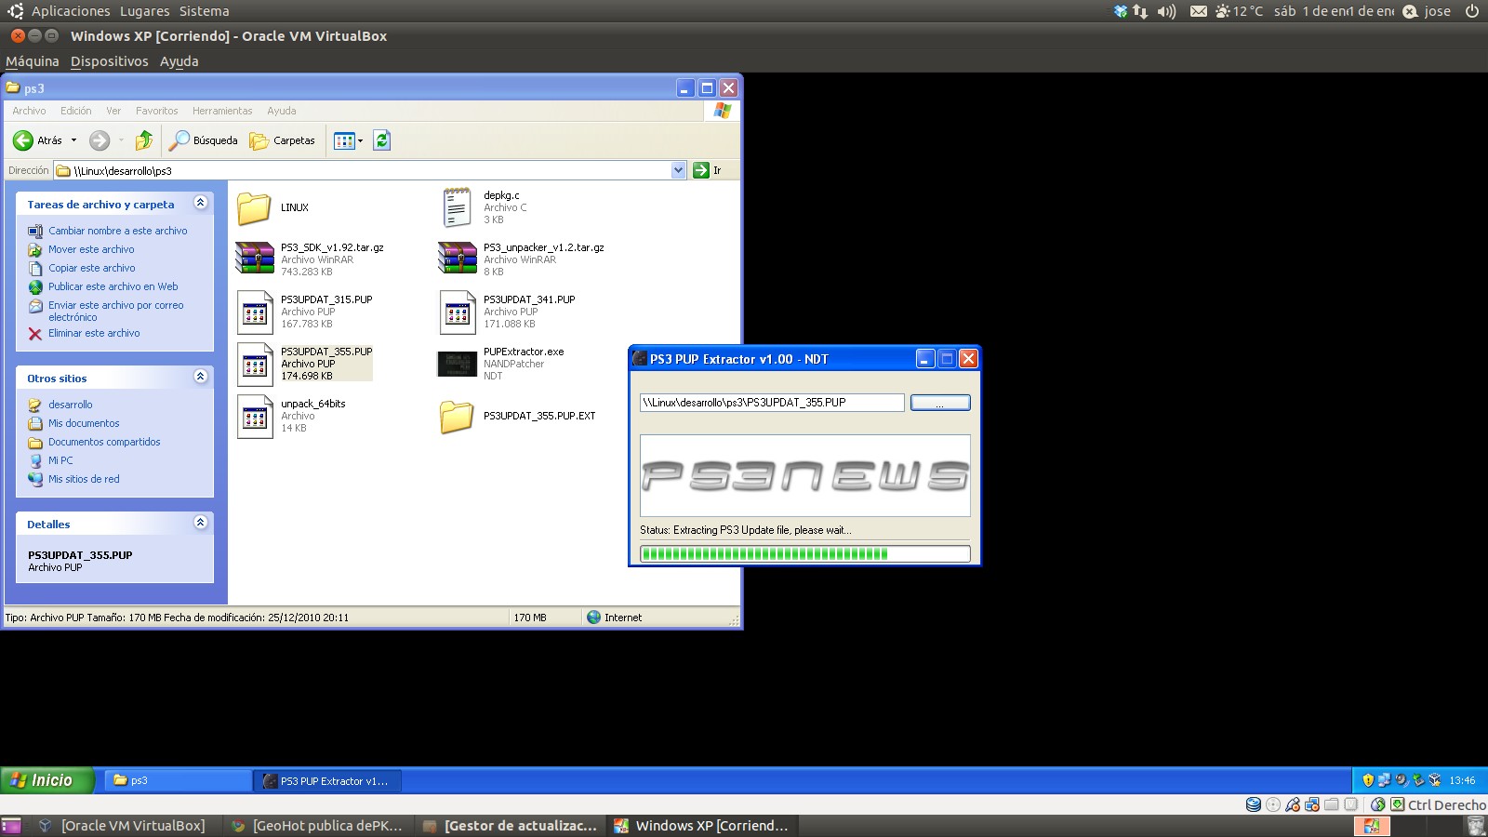Click the Atrás back arrow icon

[23, 140]
